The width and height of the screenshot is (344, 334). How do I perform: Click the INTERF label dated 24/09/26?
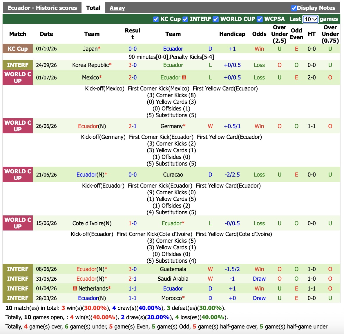(x=18, y=65)
